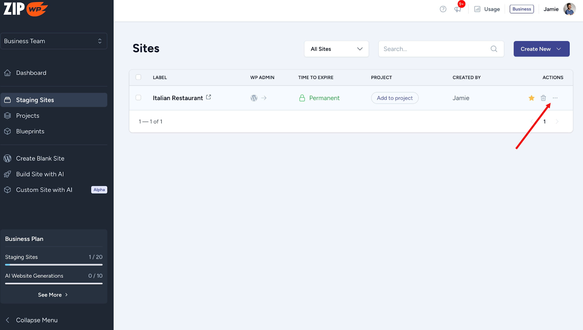Image resolution: width=583 pixels, height=330 pixels.
Task: Go to Dashboard in sidebar
Action: (31, 73)
